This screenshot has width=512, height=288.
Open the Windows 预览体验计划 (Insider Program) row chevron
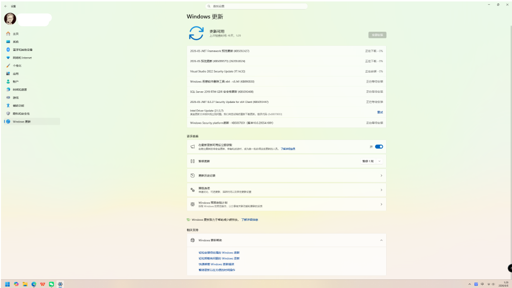[x=381, y=204]
